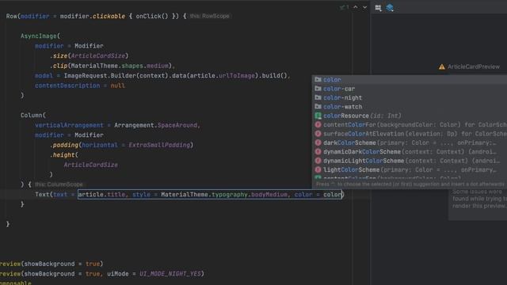The height and width of the screenshot is (285, 507).
Task: Jump to next highlighted problem arrow
Action: pyautogui.click(x=364, y=7)
